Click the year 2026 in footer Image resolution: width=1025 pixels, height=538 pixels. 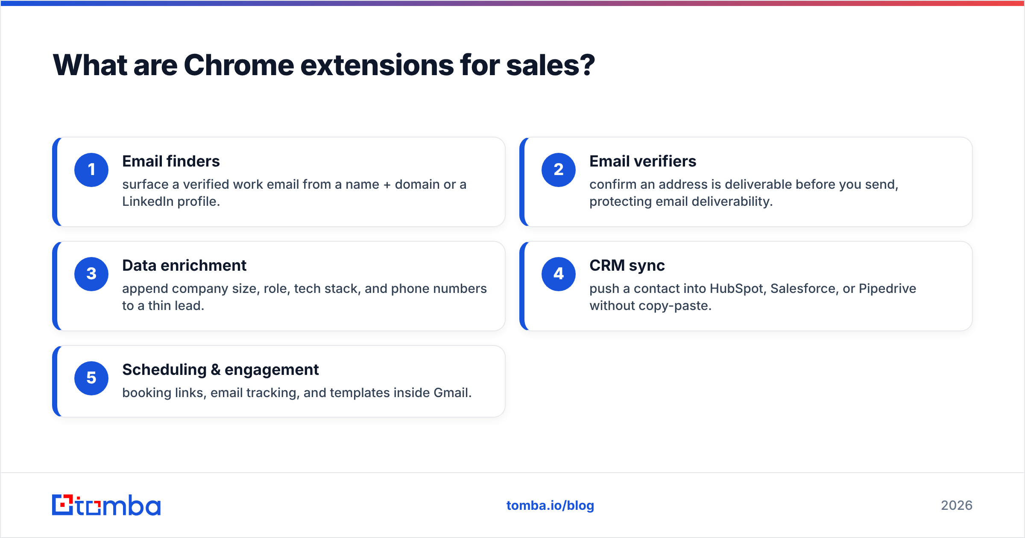point(957,506)
